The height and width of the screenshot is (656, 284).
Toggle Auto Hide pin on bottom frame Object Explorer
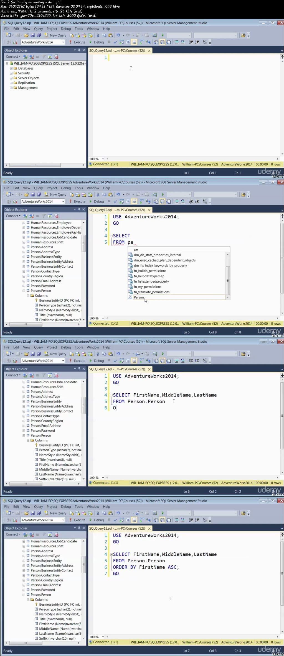[79, 528]
